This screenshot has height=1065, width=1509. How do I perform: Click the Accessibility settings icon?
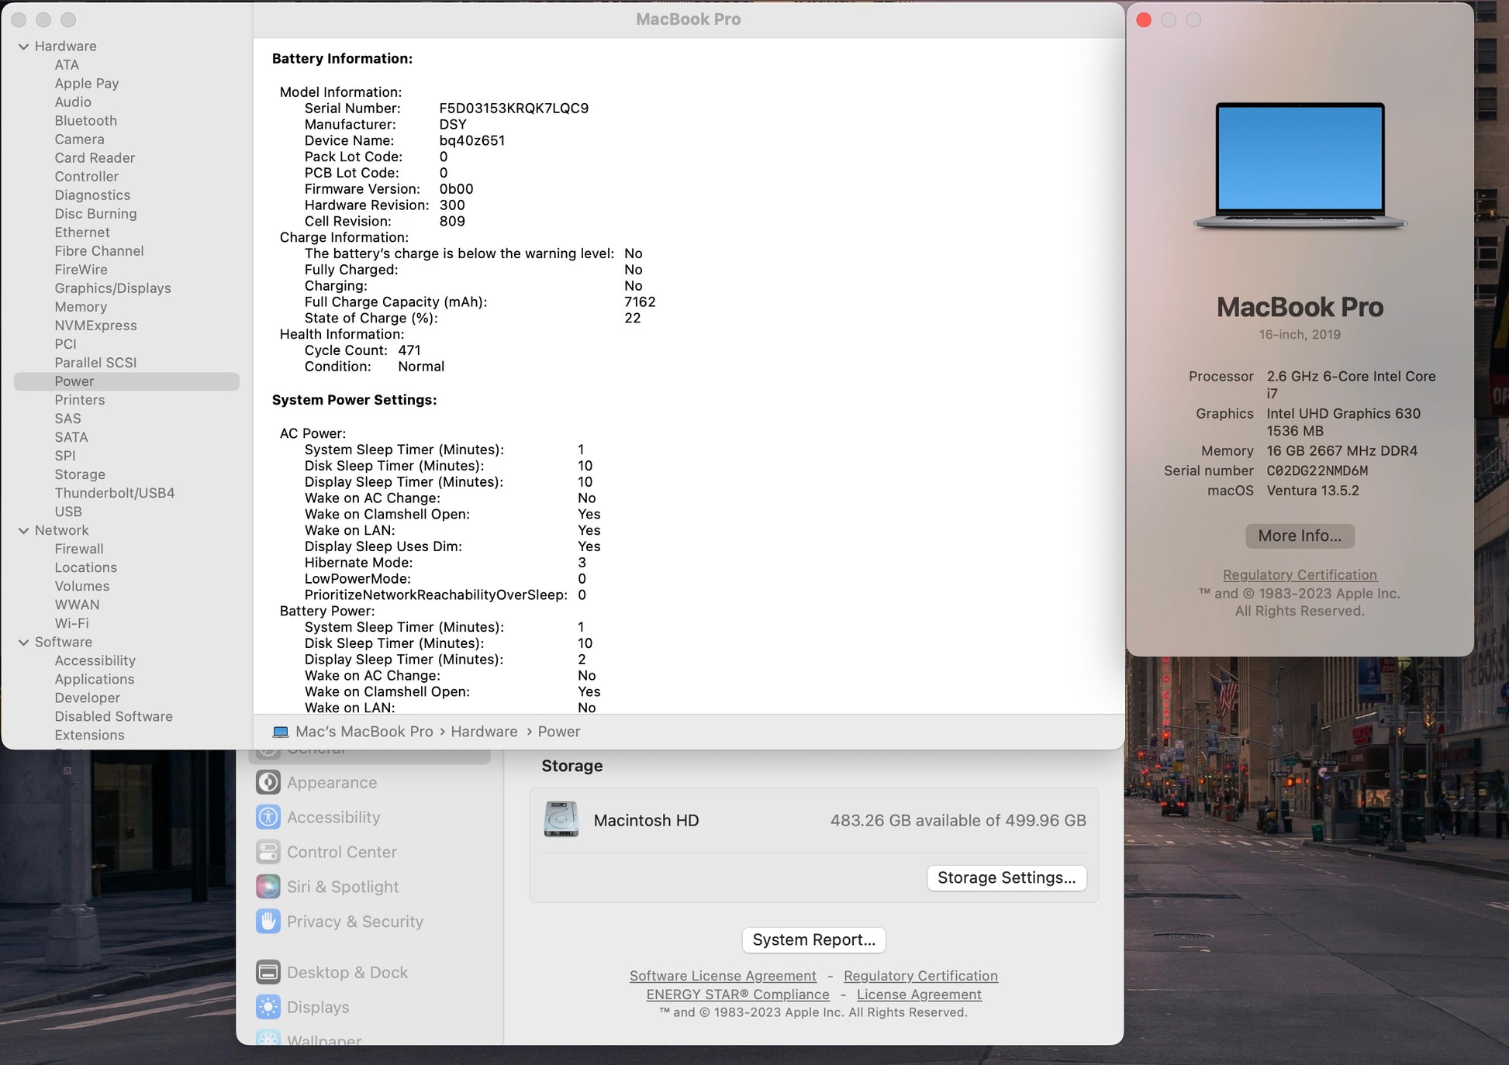268,817
